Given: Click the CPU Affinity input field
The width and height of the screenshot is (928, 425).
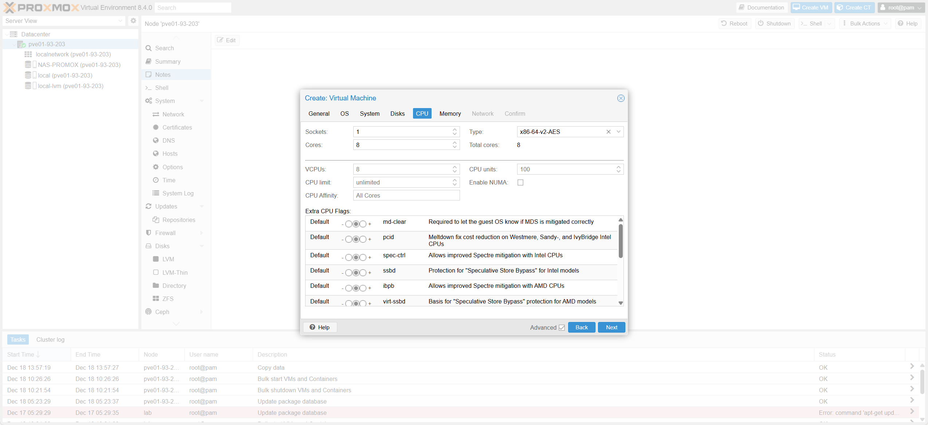Looking at the screenshot, I should [x=406, y=195].
